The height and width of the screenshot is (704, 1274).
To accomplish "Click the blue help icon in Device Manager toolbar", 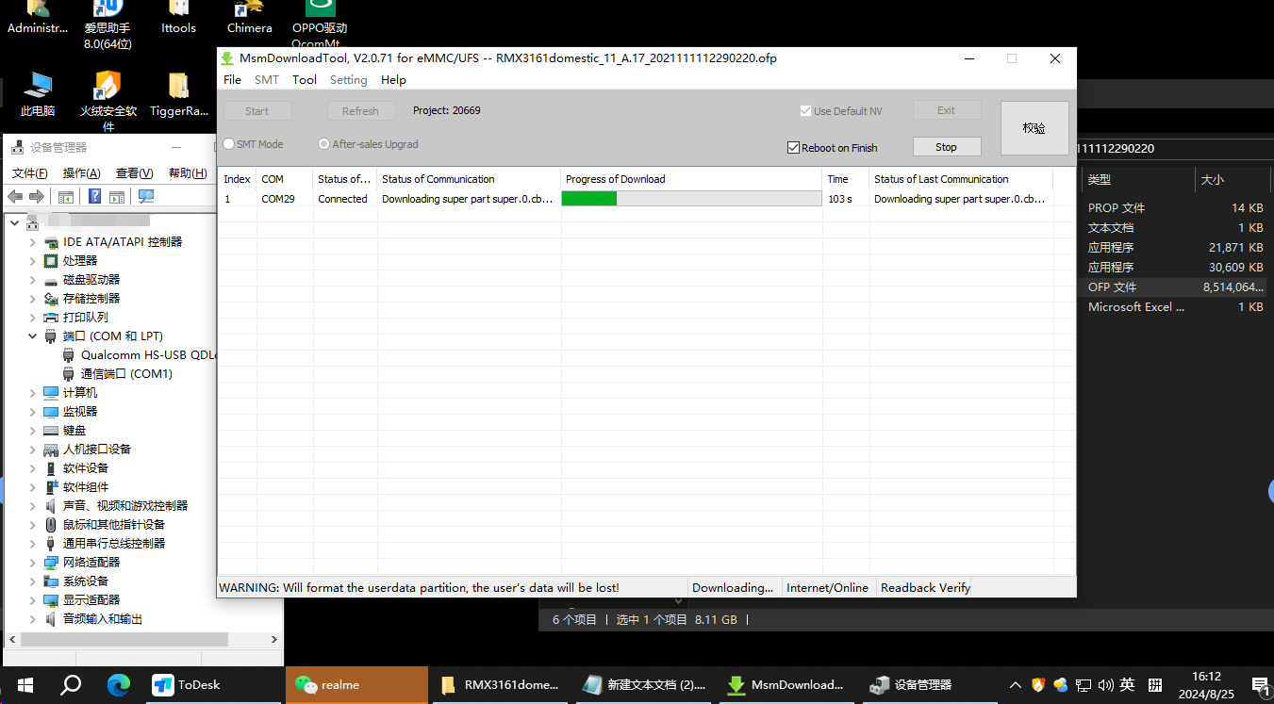I will [x=94, y=197].
